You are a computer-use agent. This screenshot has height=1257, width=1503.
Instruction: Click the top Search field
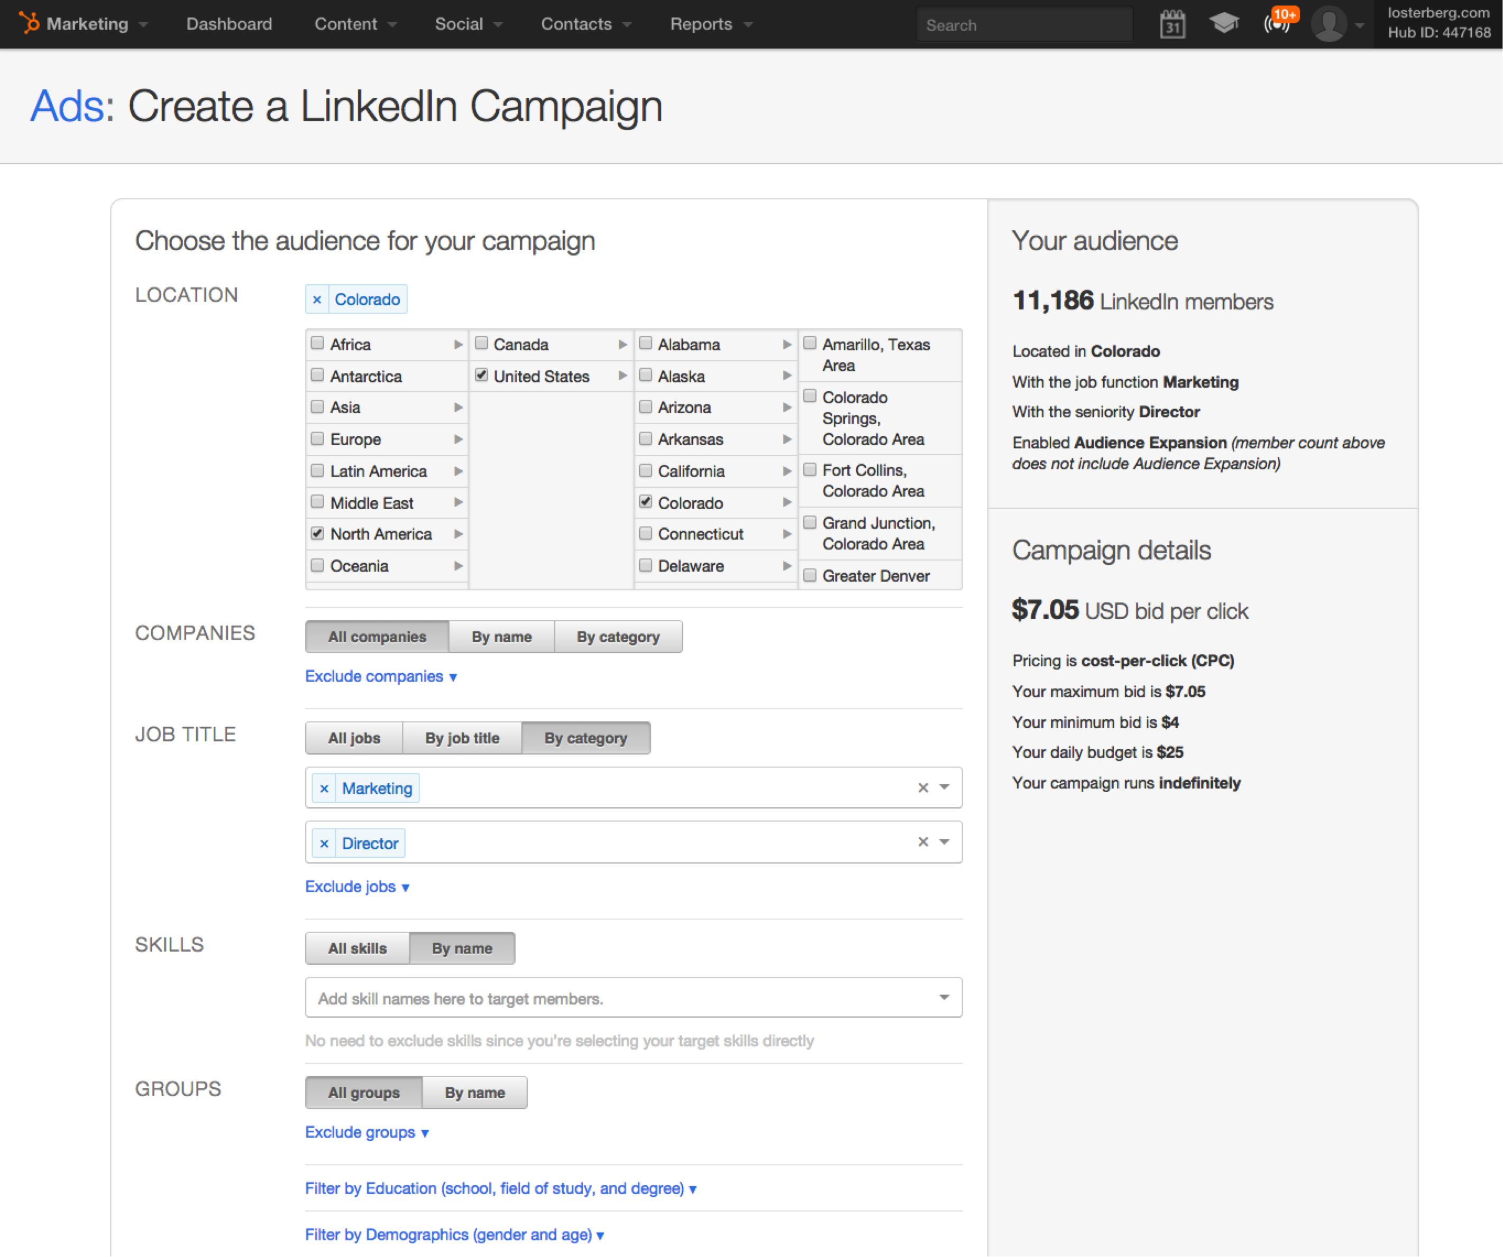[1025, 25]
